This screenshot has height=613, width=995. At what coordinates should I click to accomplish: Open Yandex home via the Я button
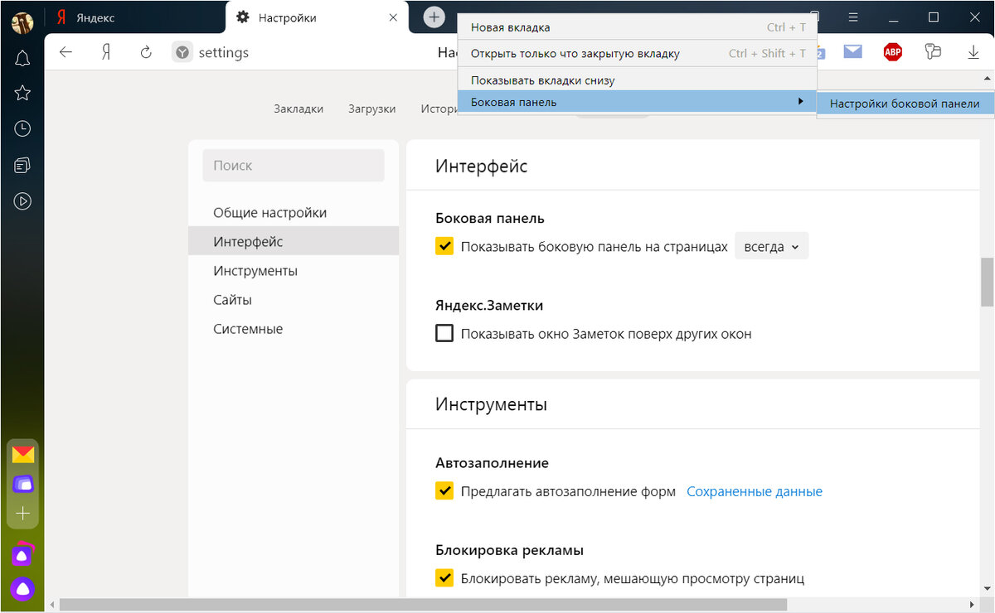pyautogui.click(x=106, y=52)
